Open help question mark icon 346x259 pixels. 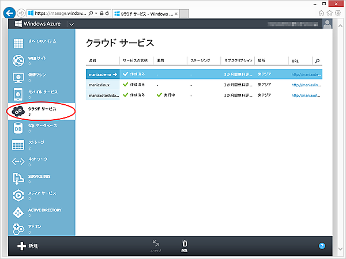click(322, 246)
